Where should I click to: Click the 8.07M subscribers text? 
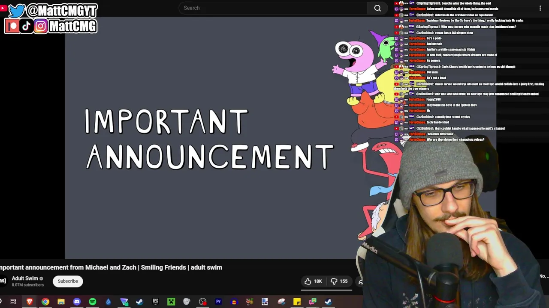(x=27, y=285)
